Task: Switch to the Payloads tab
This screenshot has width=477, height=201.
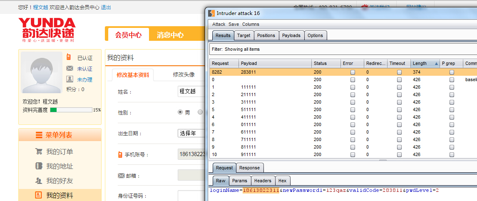Action: (291, 35)
